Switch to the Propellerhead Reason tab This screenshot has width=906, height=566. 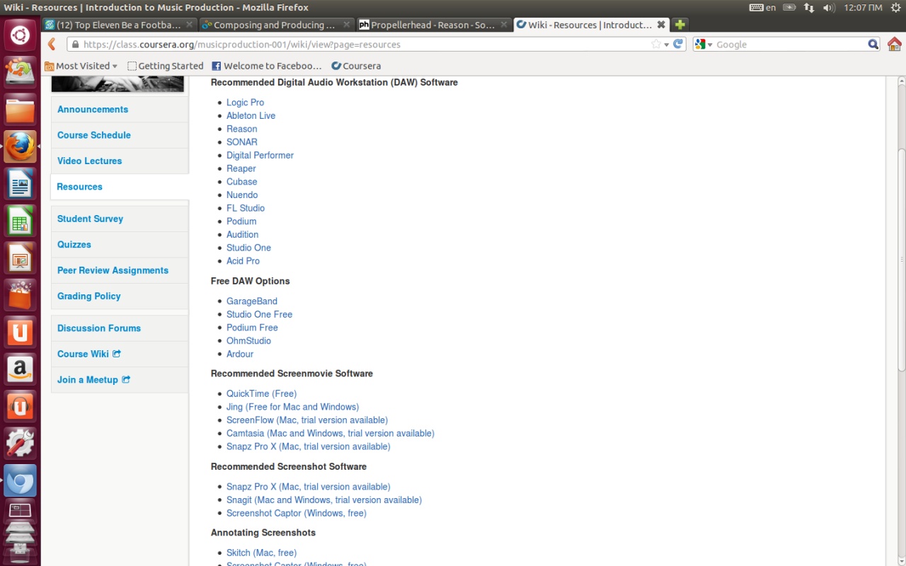(x=432, y=25)
